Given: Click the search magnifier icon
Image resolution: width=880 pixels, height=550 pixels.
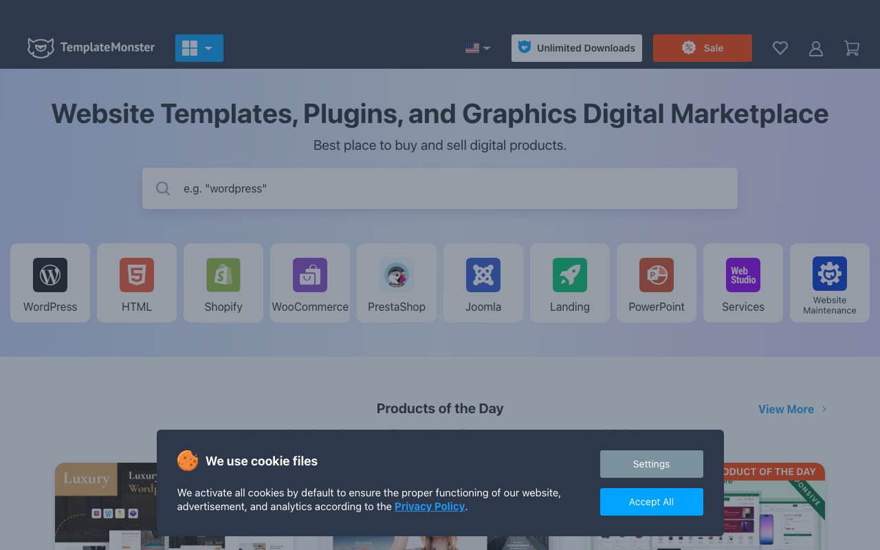Looking at the screenshot, I should [x=163, y=188].
